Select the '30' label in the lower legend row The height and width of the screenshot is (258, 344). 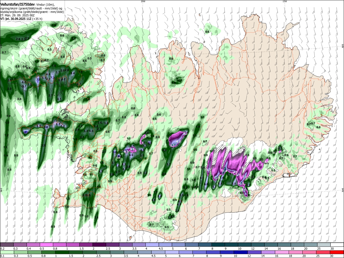(332, 256)
